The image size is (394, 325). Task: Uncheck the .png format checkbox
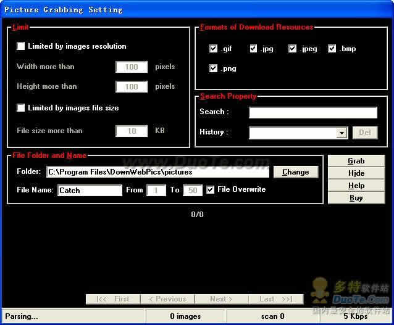(213, 68)
